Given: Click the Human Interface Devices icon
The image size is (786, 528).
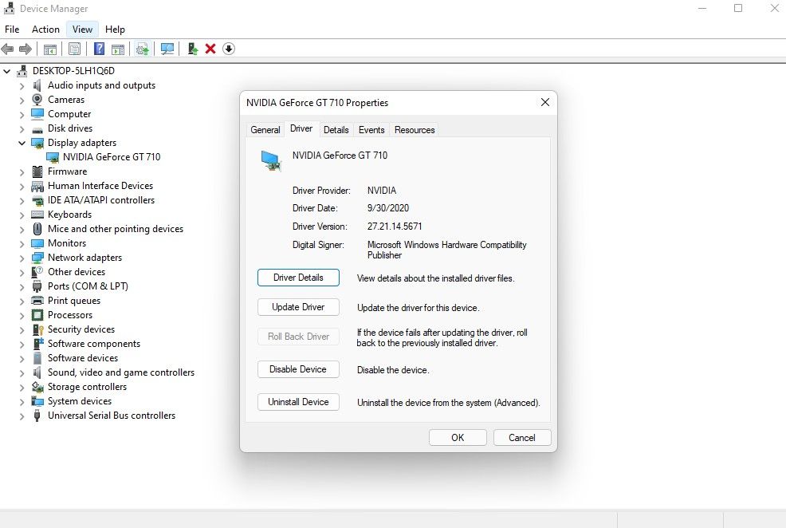Looking at the screenshot, I should pyautogui.click(x=37, y=186).
